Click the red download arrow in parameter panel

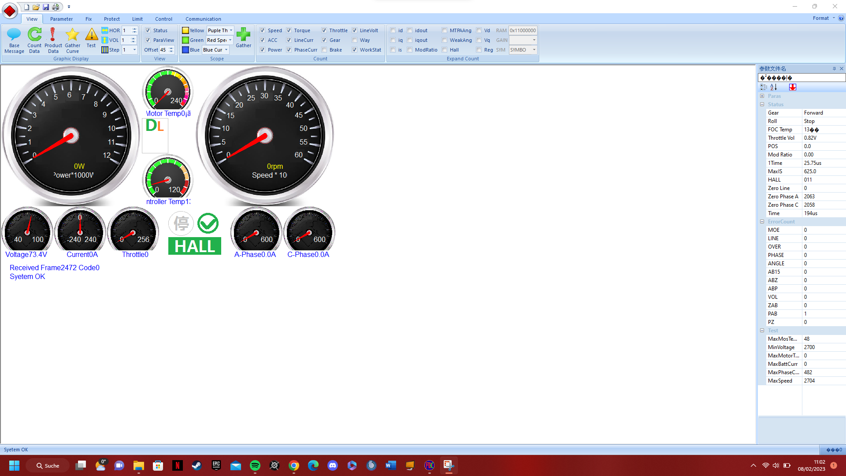click(793, 87)
